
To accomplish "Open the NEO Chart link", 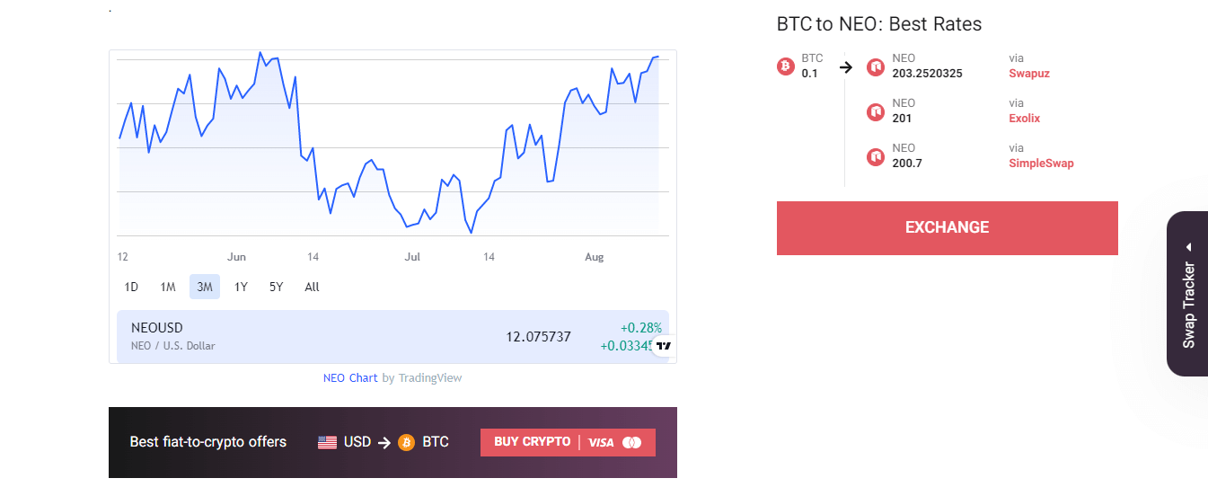I will (x=350, y=378).
